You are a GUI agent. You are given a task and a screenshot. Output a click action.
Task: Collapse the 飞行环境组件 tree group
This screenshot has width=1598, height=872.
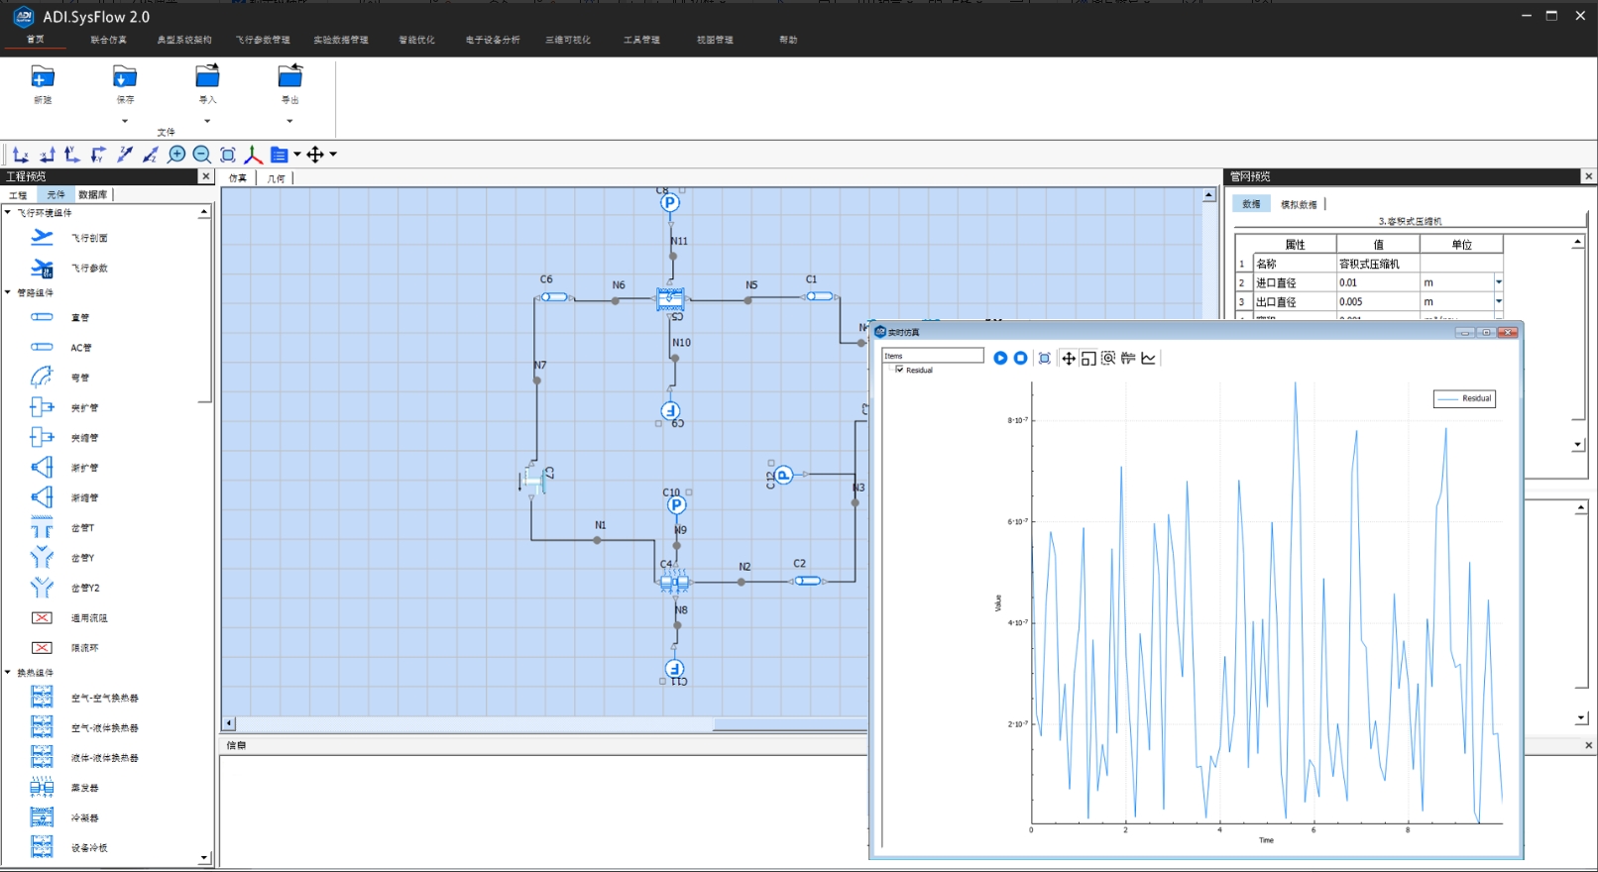(x=8, y=212)
